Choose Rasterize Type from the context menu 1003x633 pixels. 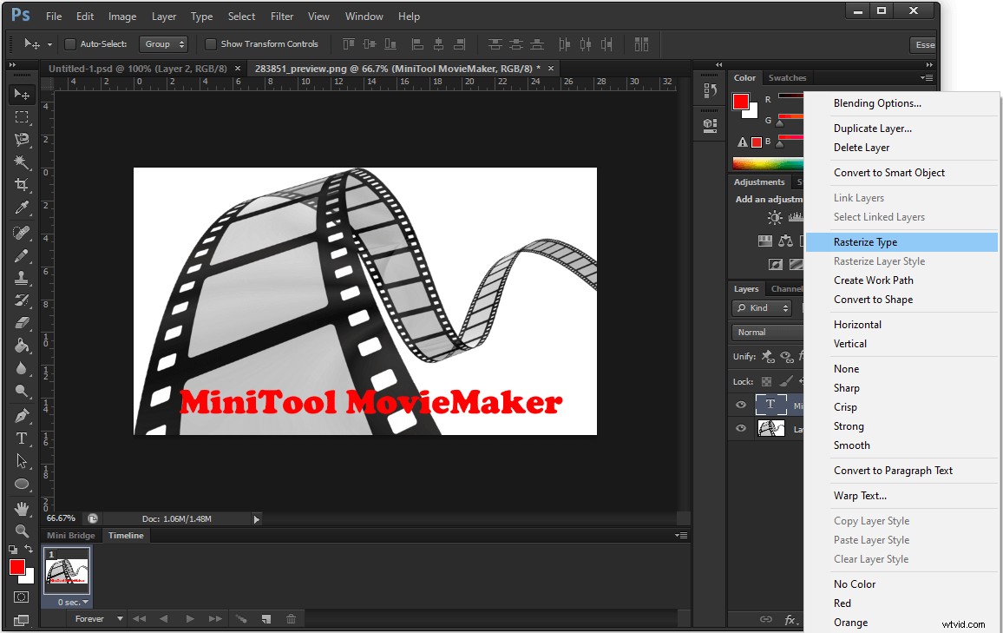[x=867, y=241]
